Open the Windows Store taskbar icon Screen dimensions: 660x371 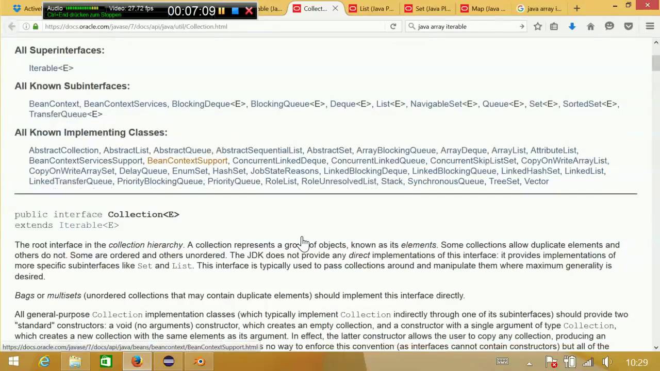pyautogui.click(x=106, y=362)
